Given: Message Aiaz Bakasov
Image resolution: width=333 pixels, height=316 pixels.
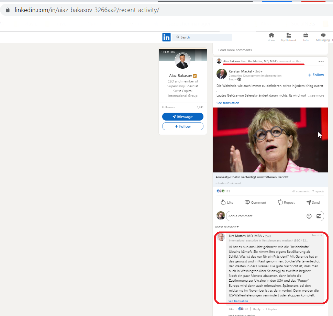Looking at the screenshot, I should tap(182, 117).
